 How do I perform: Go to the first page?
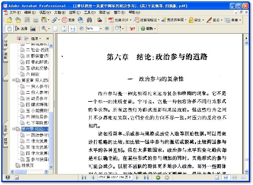click(84, 177)
